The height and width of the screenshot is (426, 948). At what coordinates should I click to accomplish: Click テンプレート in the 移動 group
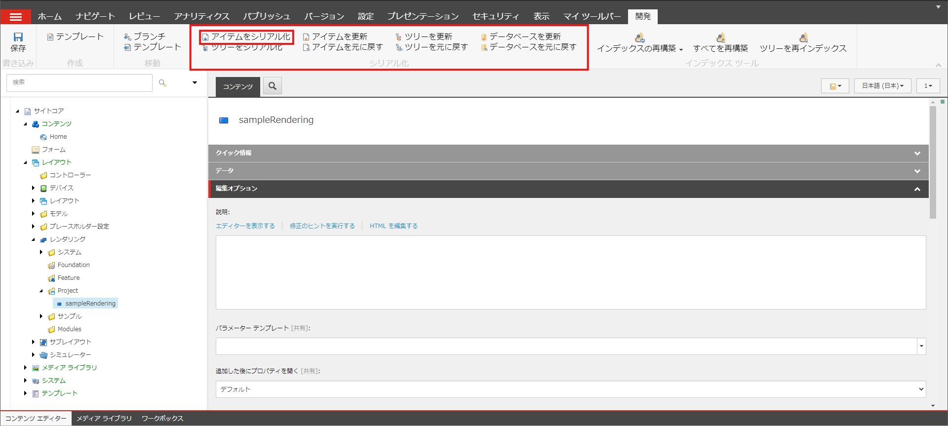point(153,47)
